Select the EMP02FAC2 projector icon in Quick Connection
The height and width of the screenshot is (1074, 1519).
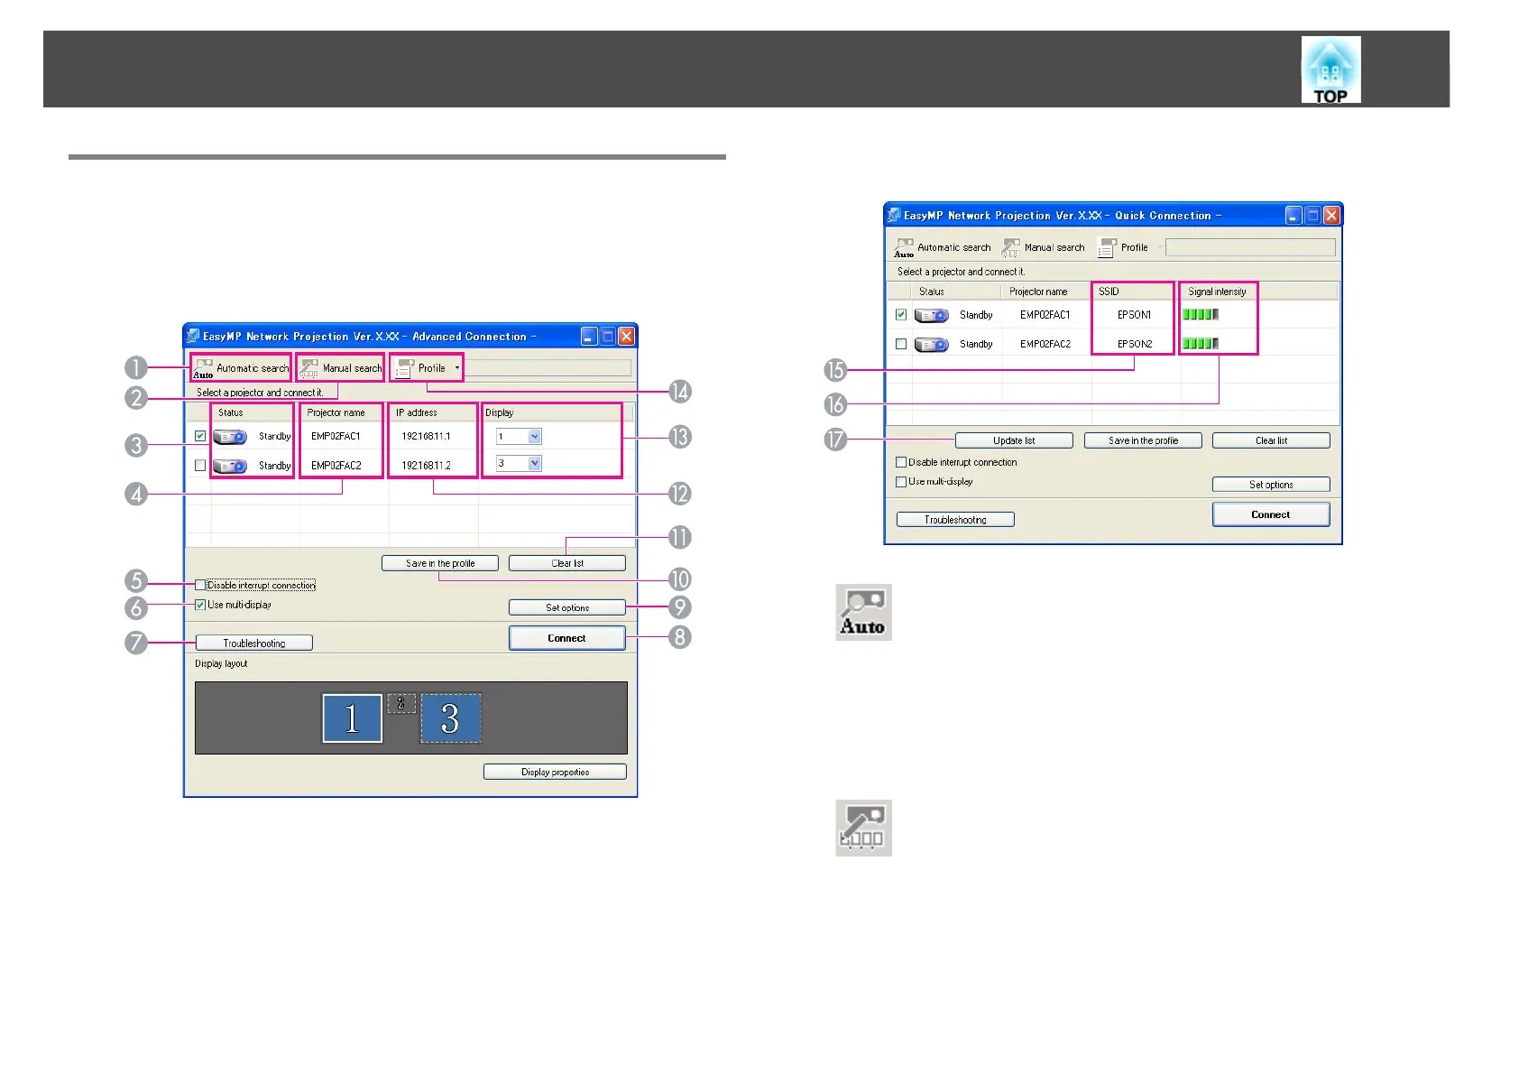tap(932, 345)
